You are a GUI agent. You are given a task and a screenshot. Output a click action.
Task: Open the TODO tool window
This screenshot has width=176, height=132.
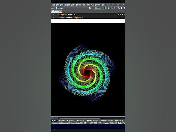point(62,121)
